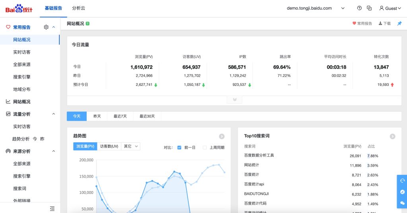Click the pin icon in the page header
The height and width of the screenshot is (213, 407).
(x=399, y=23)
